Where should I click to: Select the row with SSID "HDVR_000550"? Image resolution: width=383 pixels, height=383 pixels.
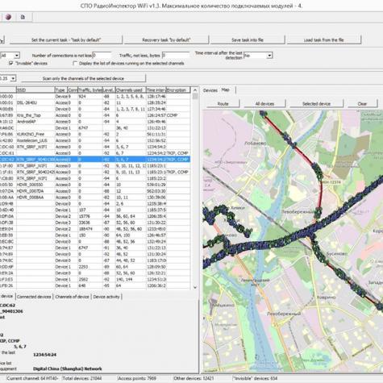pyautogui.click(x=95, y=185)
